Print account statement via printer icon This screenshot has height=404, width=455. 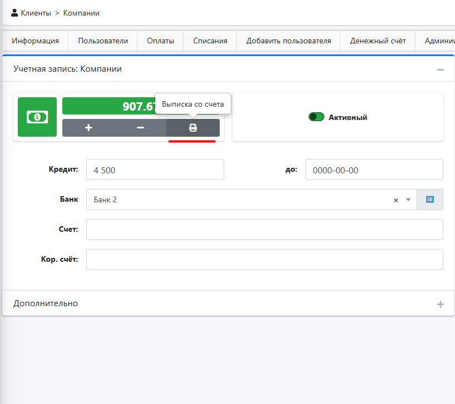(193, 128)
